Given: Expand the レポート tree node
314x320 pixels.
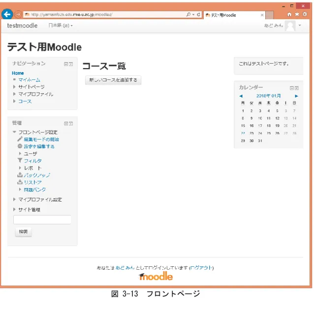Looking at the screenshot, I should click(x=20, y=168).
